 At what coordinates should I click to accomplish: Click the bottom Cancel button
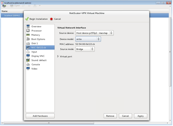(x=125, y=116)
